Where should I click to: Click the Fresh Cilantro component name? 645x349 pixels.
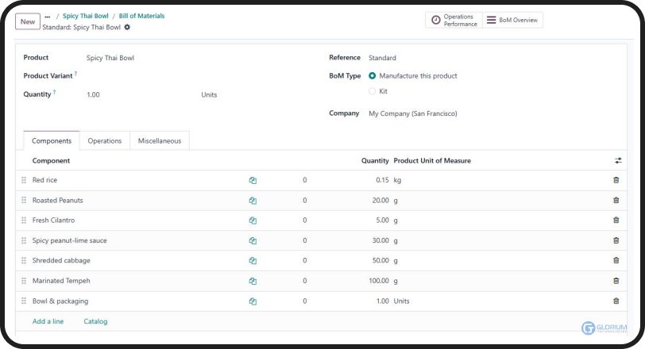(53, 220)
